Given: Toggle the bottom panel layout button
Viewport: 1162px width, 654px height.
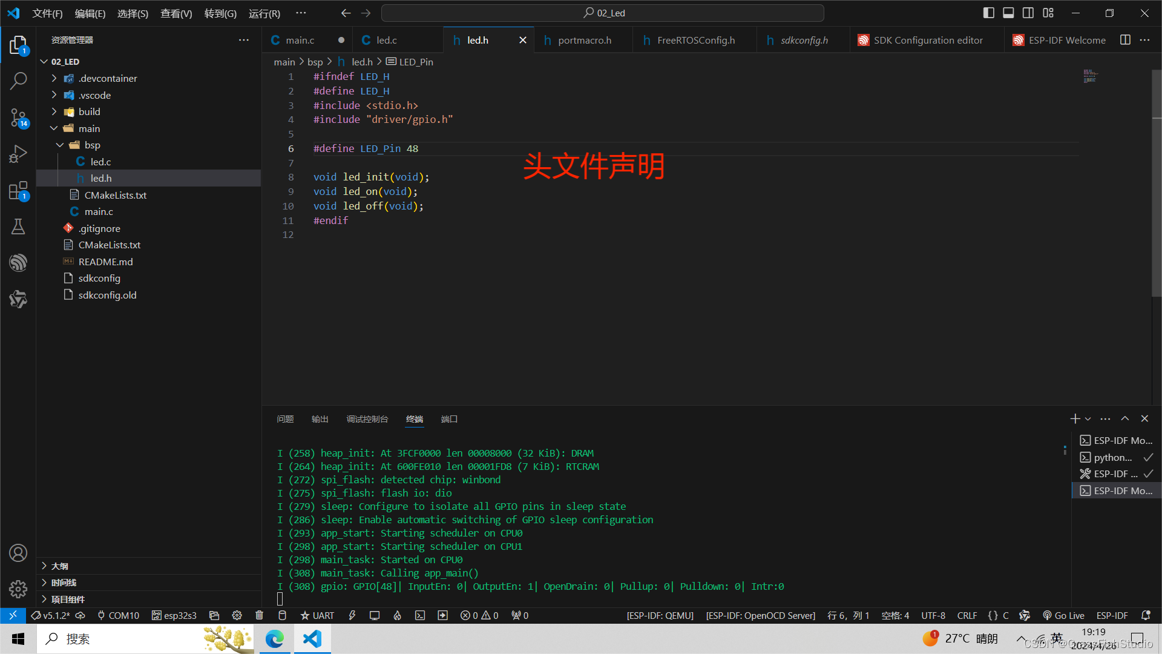Looking at the screenshot, I should (x=1008, y=13).
